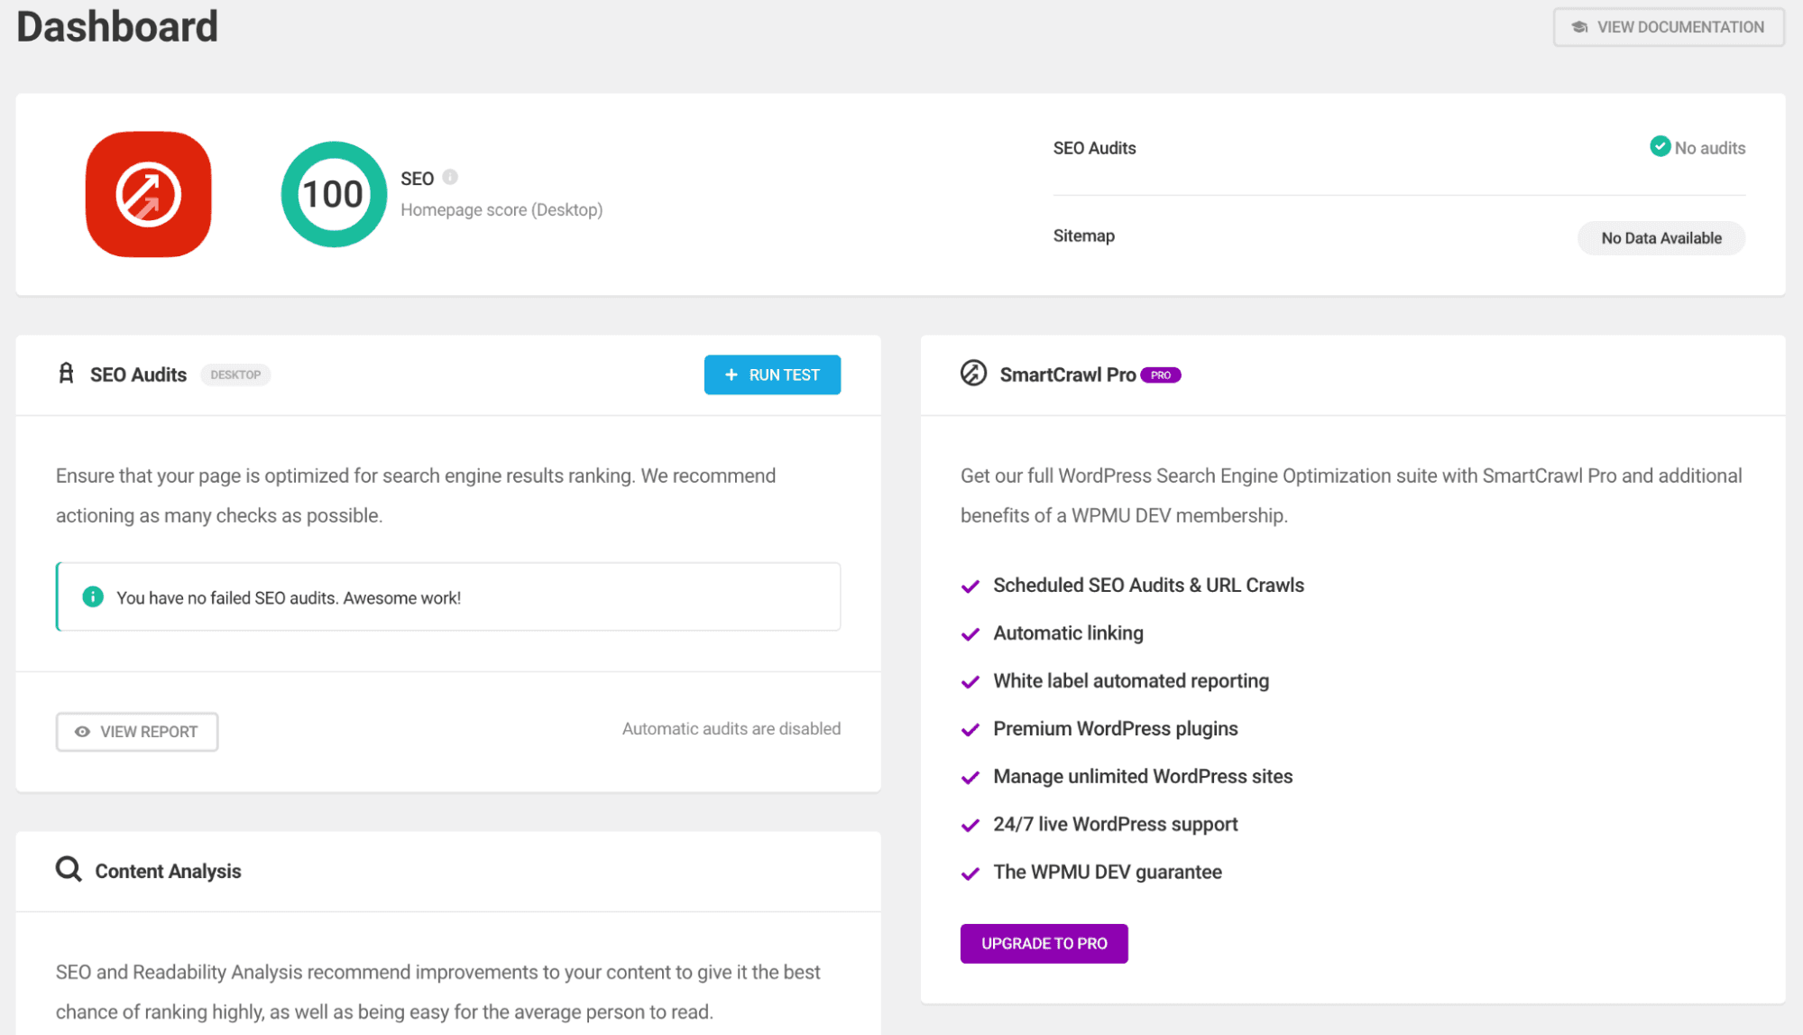
Task: Click 'You have no failed SEO audits' notice
Action: tap(448, 596)
